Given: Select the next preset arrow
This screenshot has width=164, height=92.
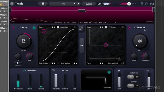Looking at the screenshot, I should point(79,4).
